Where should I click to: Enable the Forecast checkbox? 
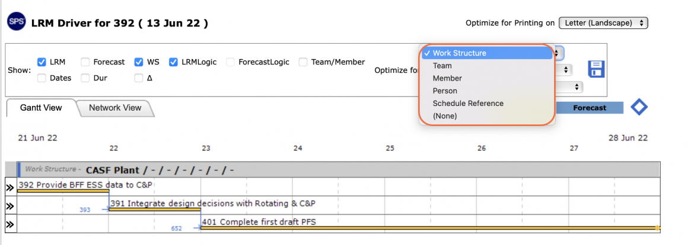pos(85,62)
